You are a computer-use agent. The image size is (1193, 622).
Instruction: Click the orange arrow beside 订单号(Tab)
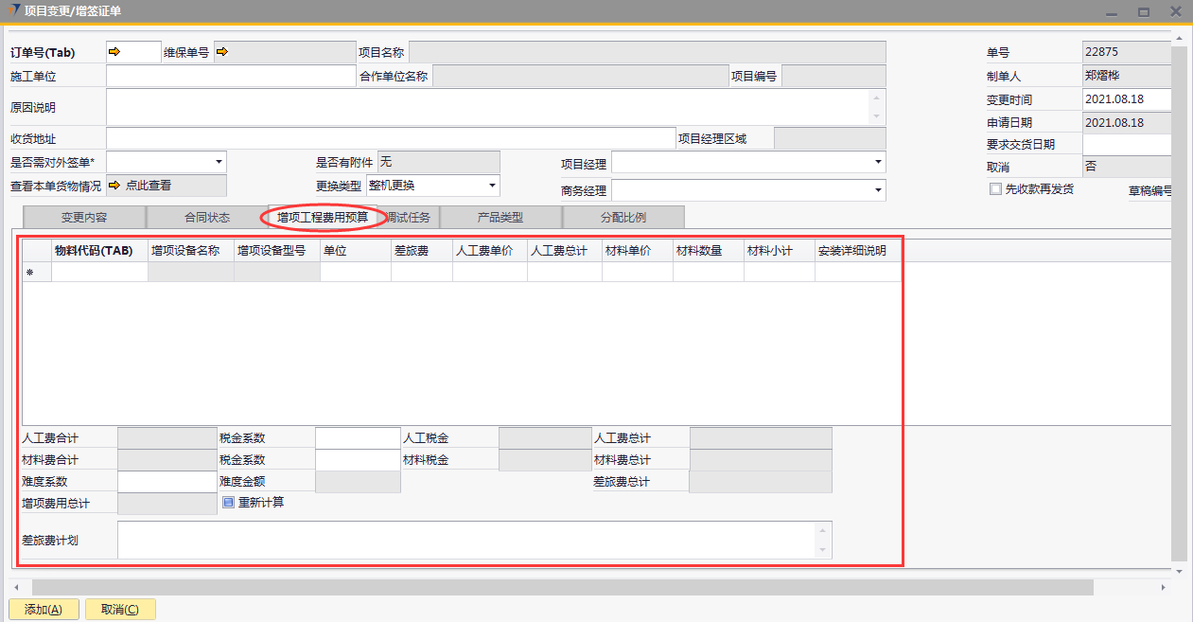[114, 52]
